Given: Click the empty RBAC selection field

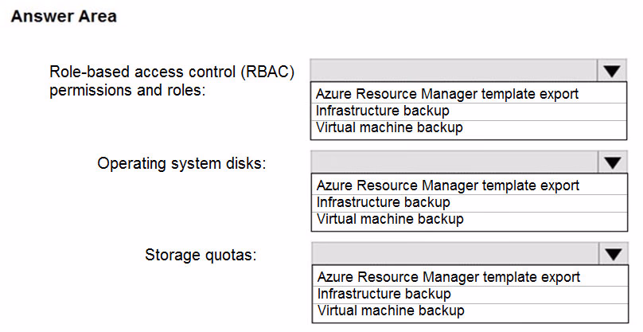Looking at the screenshot, I should pyautogui.click(x=454, y=71).
